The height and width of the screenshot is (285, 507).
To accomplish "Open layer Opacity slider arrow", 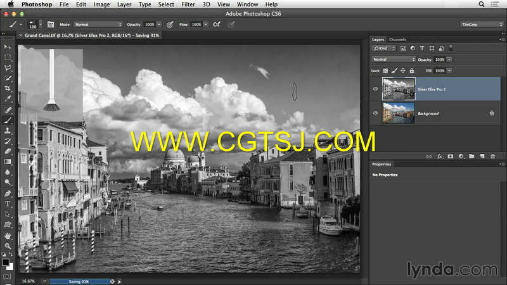I will [x=449, y=60].
